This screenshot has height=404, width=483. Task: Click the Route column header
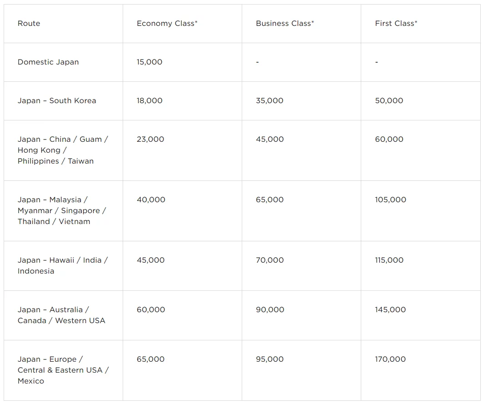pyautogui.click(x=29, y=24)
